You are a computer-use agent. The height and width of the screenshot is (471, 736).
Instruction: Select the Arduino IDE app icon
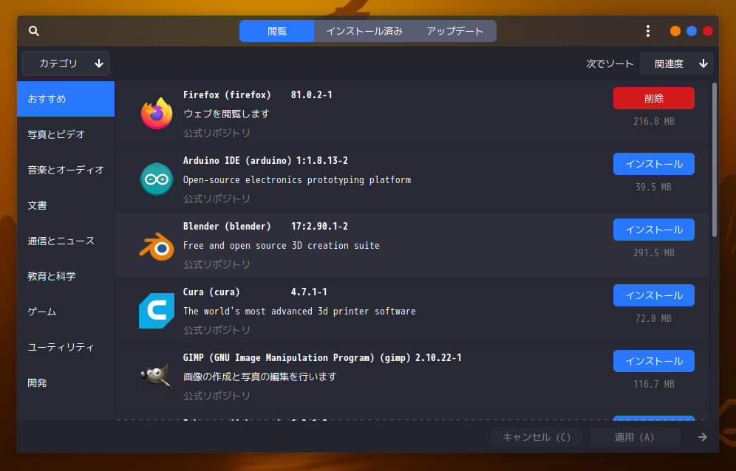[x=157, y=179]
